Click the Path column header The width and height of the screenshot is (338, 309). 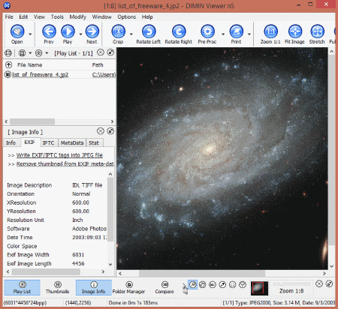(x=98, y=65)
